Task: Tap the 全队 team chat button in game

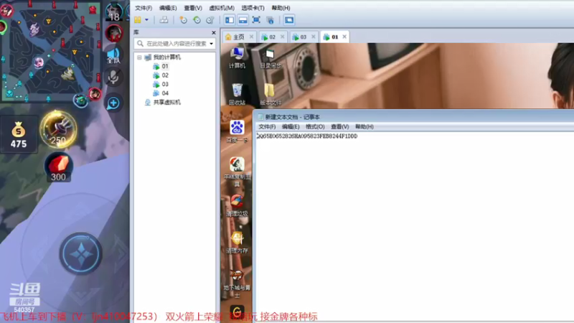Action: (113, 56)
